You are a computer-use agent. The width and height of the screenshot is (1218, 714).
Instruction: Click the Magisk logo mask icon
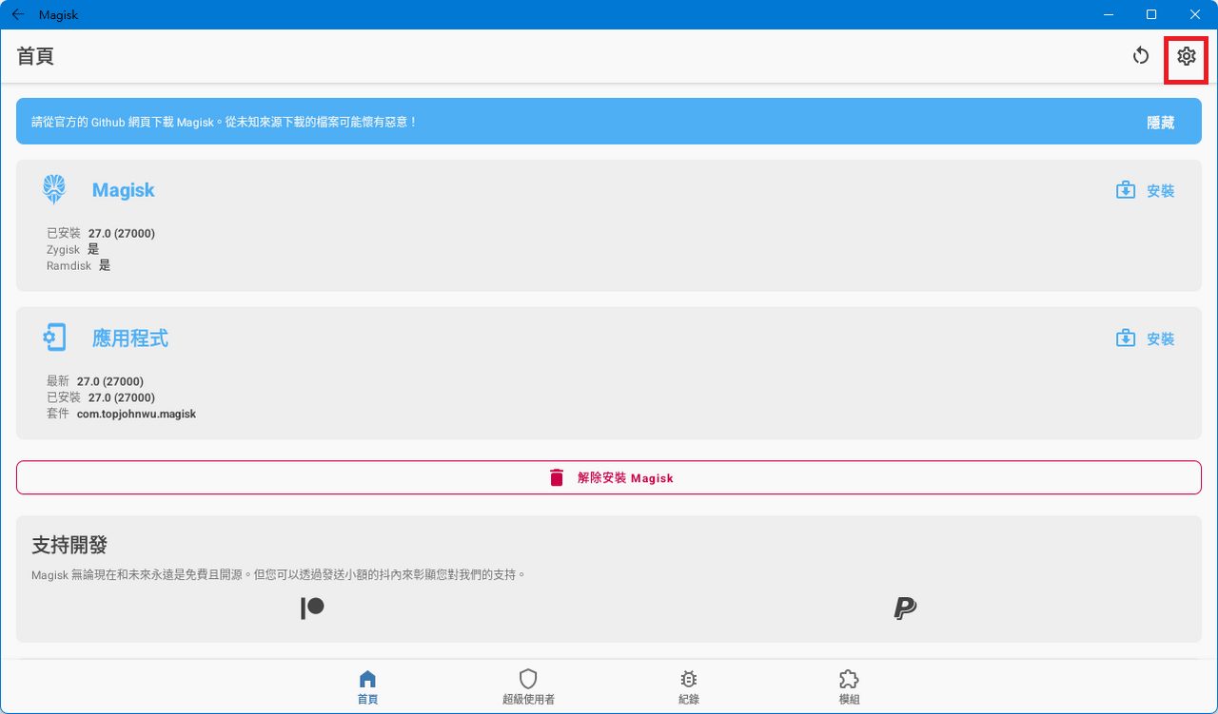54,189
